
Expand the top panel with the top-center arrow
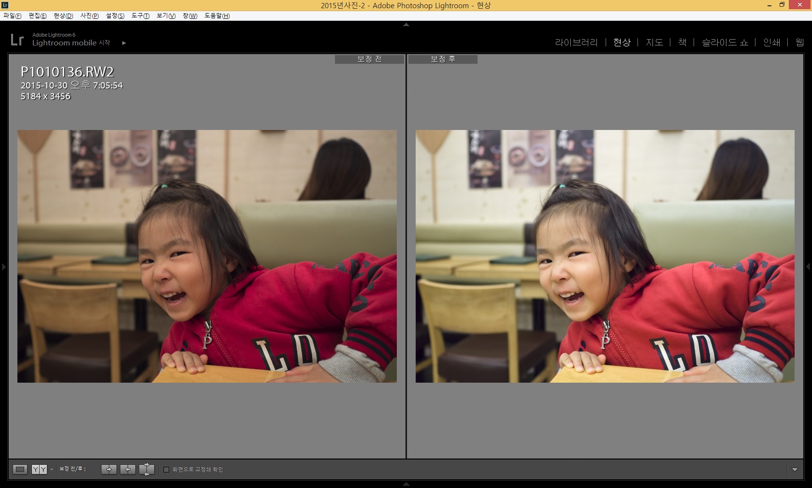click(x=406, y=25)
